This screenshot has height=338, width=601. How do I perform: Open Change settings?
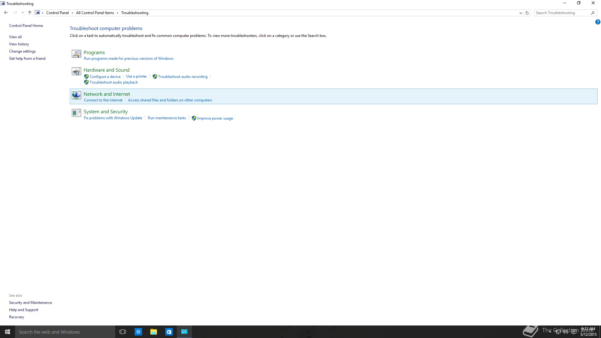coord(22,51)
